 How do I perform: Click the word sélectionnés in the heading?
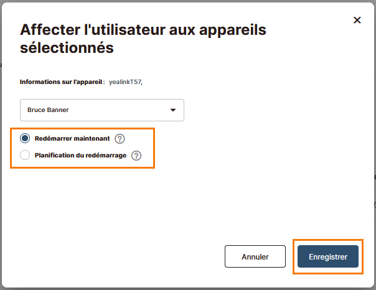click(67, 47)
